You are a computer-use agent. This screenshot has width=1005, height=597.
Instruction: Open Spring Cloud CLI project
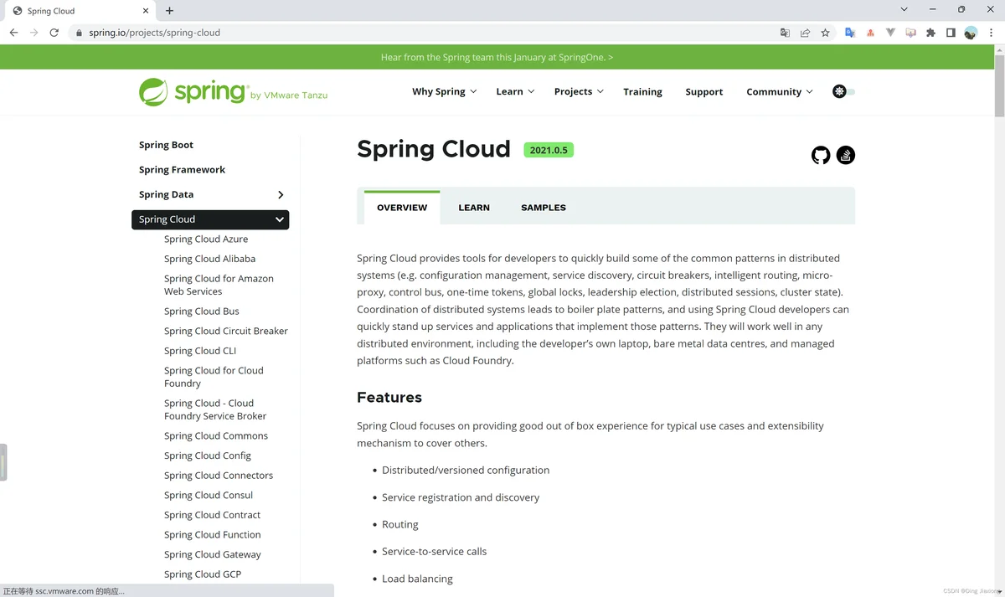pos(200,351)
